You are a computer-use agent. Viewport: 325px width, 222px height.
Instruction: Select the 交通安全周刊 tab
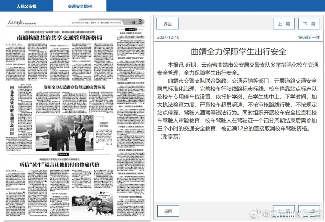click(79, 6)
